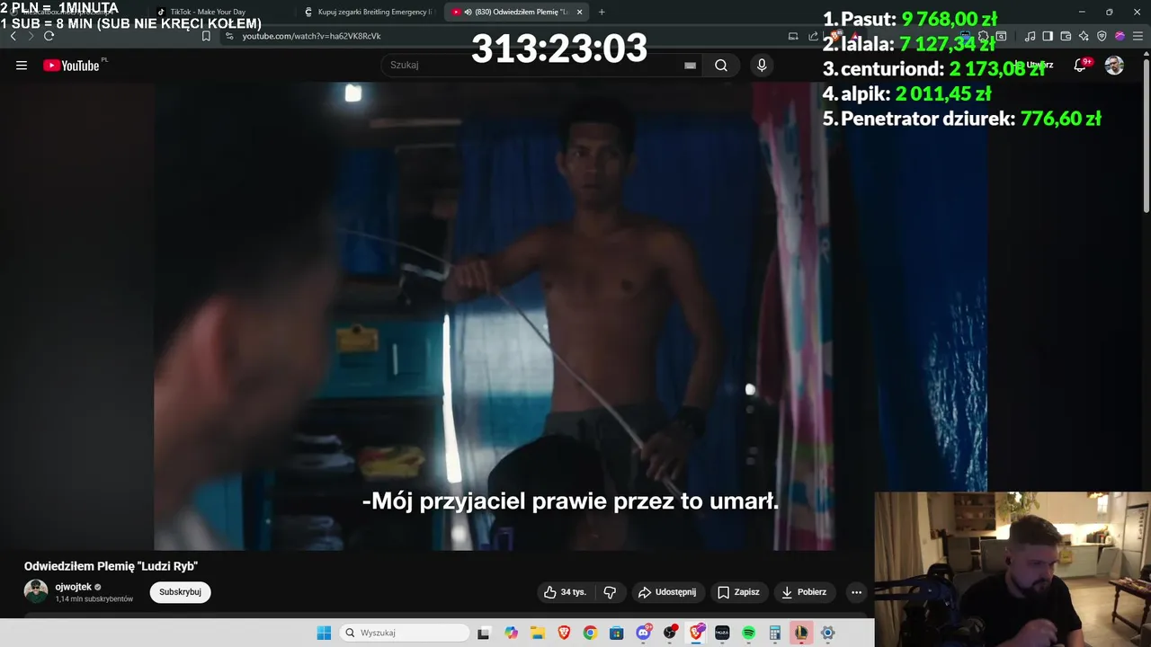The height and width of the screenshot is (647, 1151).
Task: Start voice search with the microphone icon
Action: (x=762, y=66)
